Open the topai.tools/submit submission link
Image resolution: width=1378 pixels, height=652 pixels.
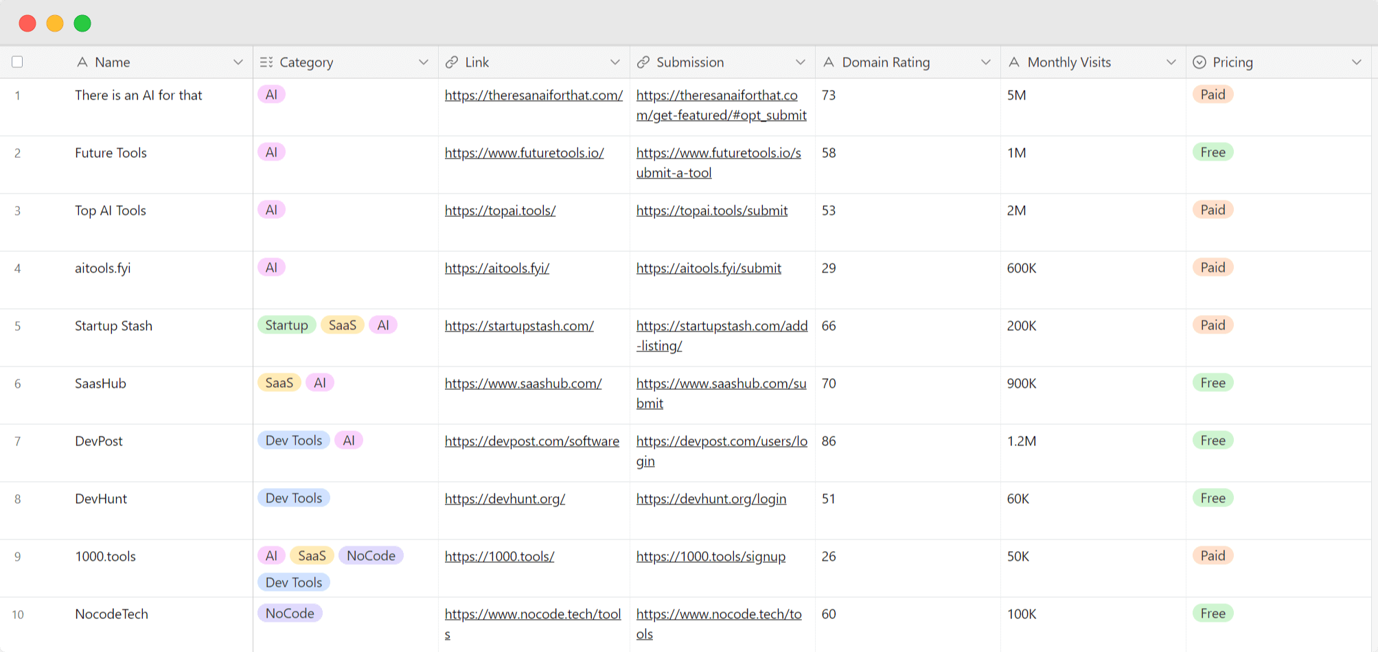coord(711,211)
